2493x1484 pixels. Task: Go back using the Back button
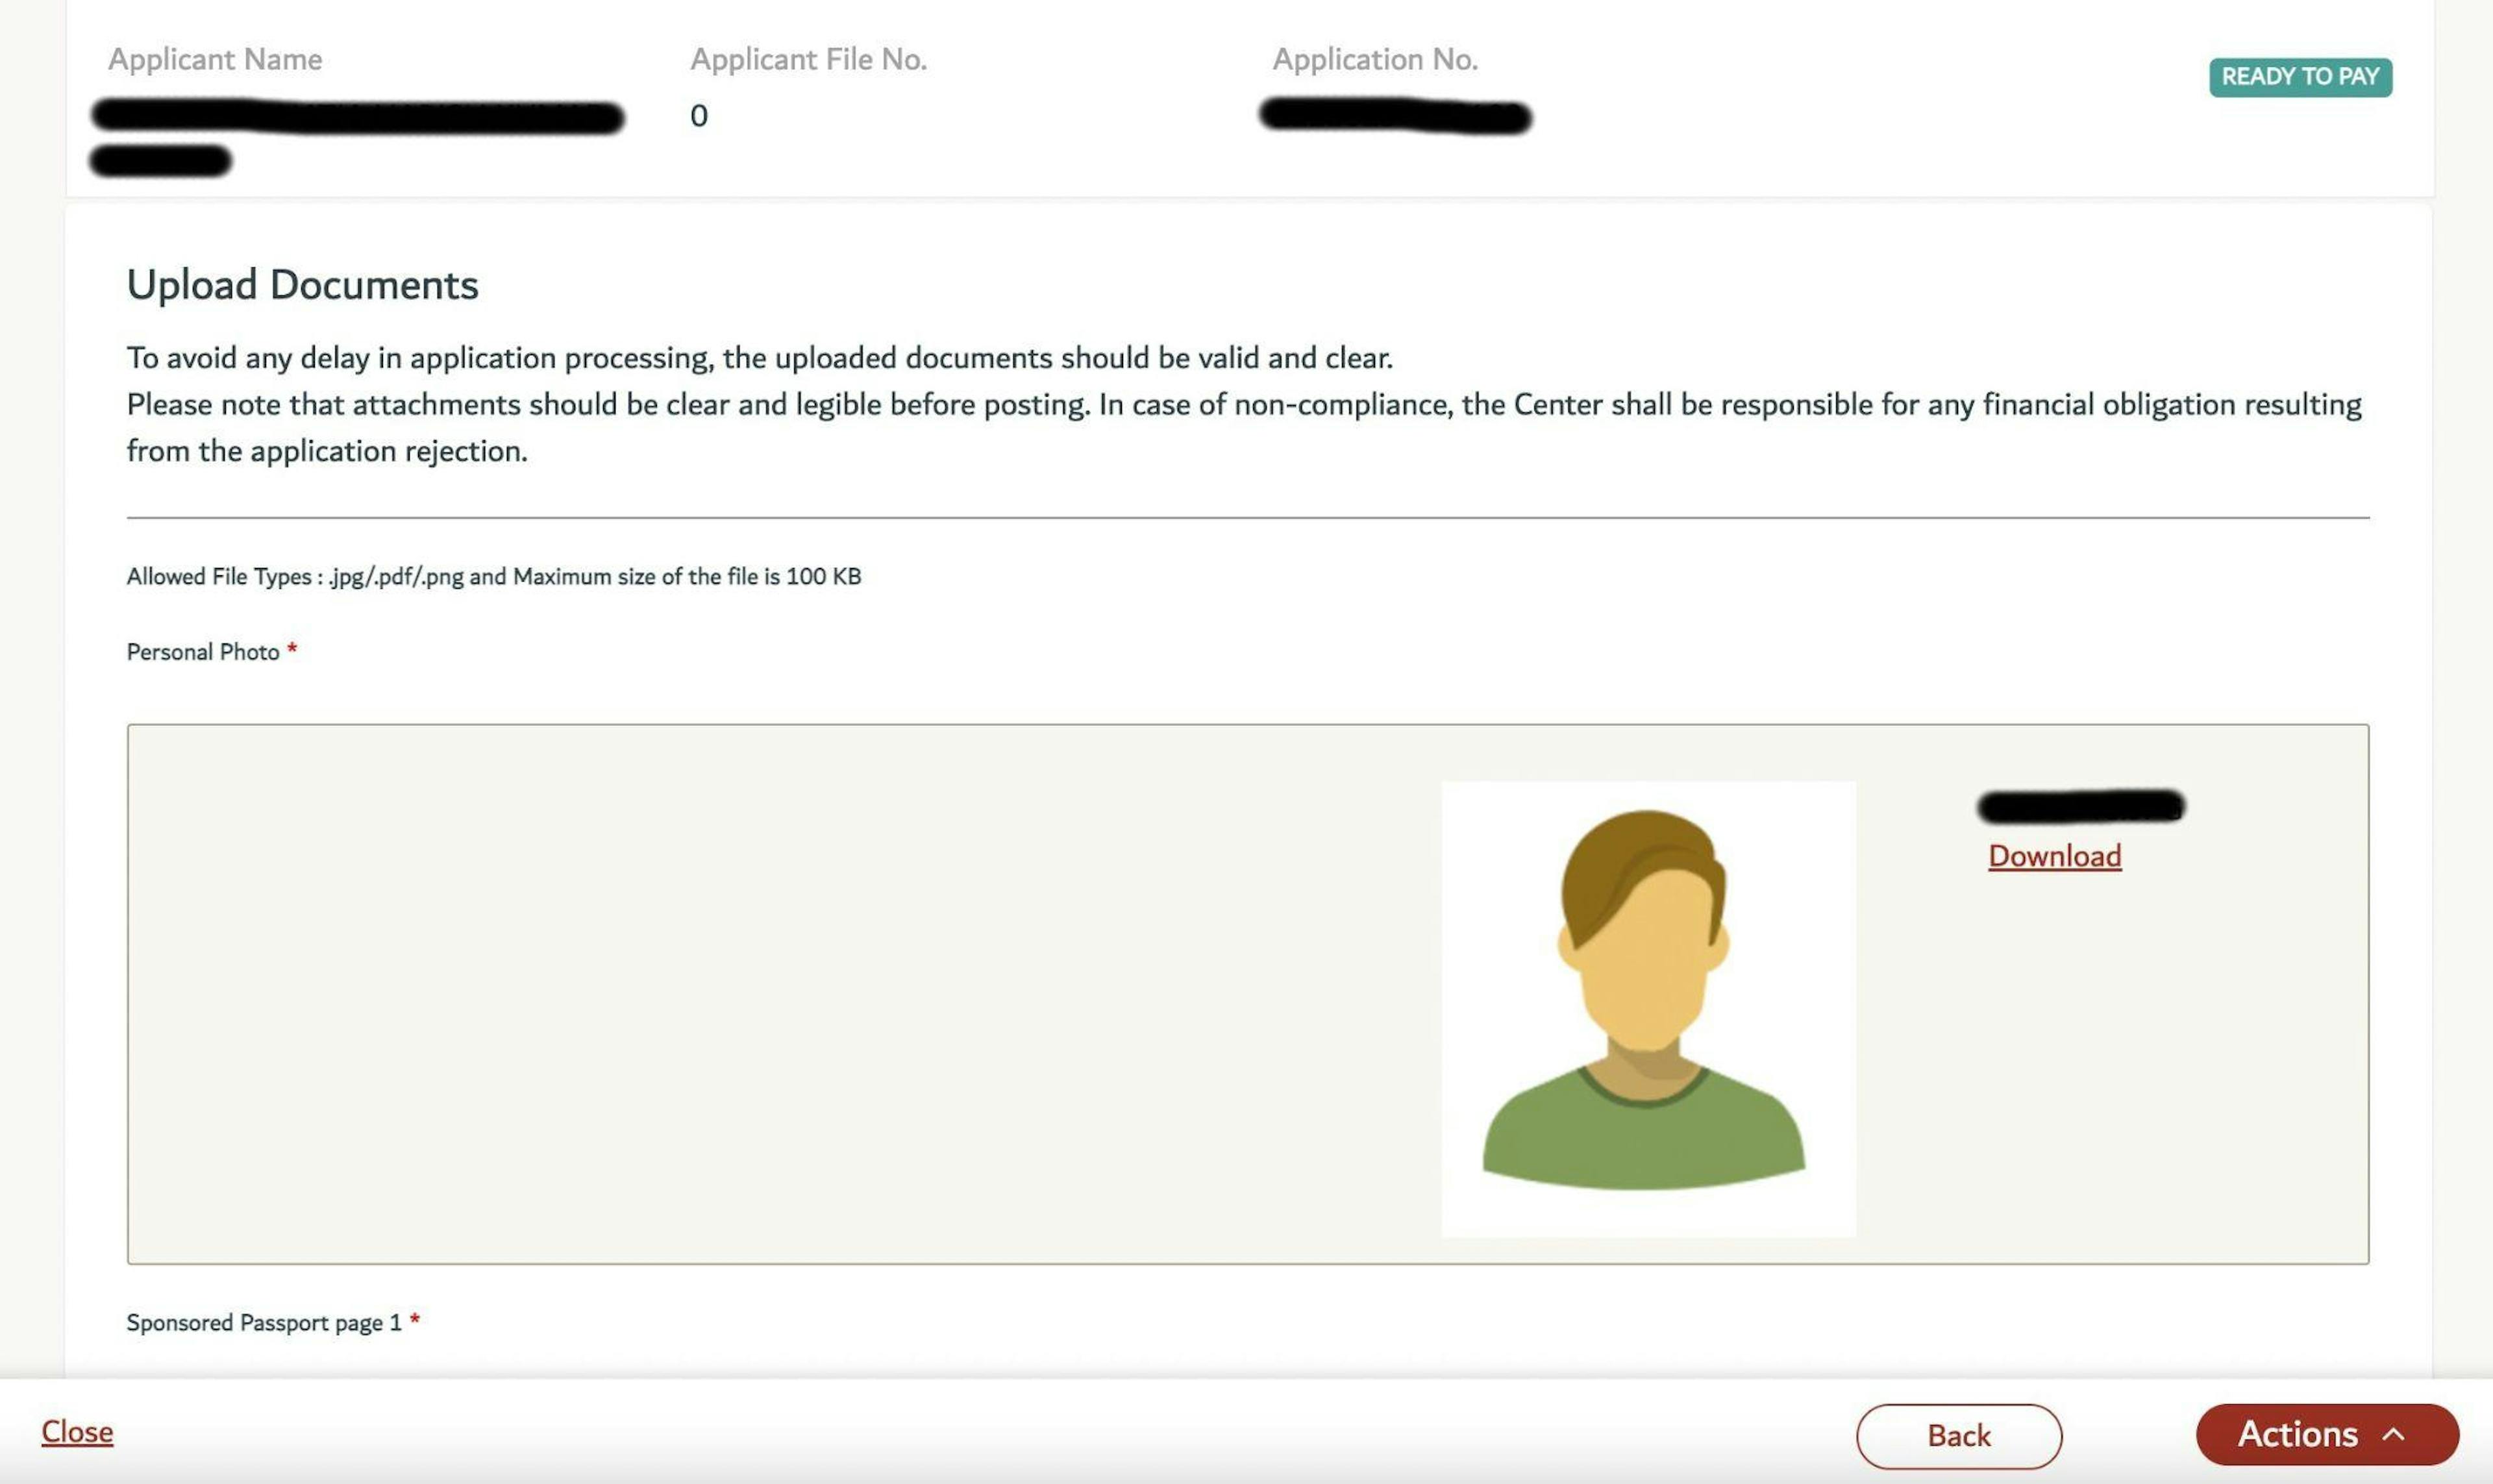pos(1959,1436)
